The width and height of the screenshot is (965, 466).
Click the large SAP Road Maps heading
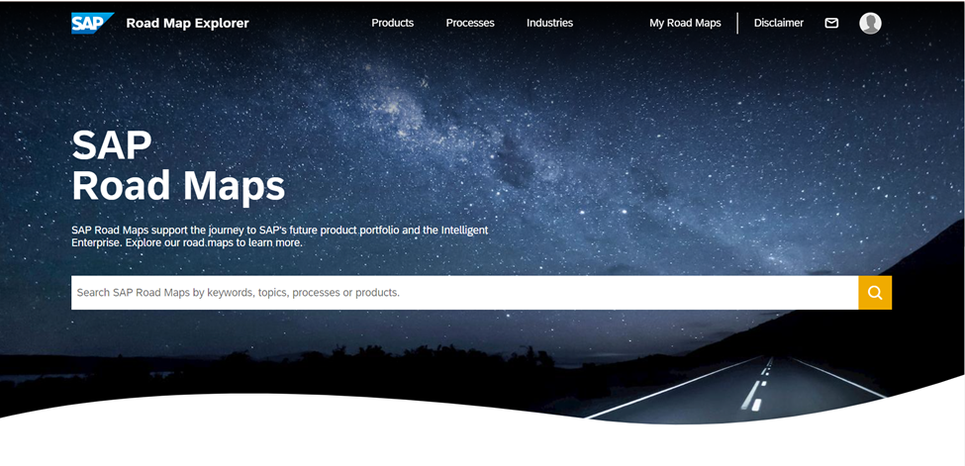[x=178, y=165]
